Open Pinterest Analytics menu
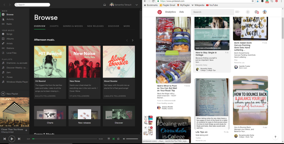The height and width of the screenshot is (144, 284). pyautogui.click(x=170, y=12)
